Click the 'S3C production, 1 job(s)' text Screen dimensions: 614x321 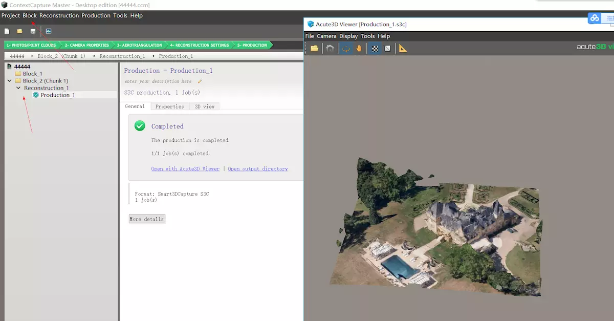coord(162,93)
